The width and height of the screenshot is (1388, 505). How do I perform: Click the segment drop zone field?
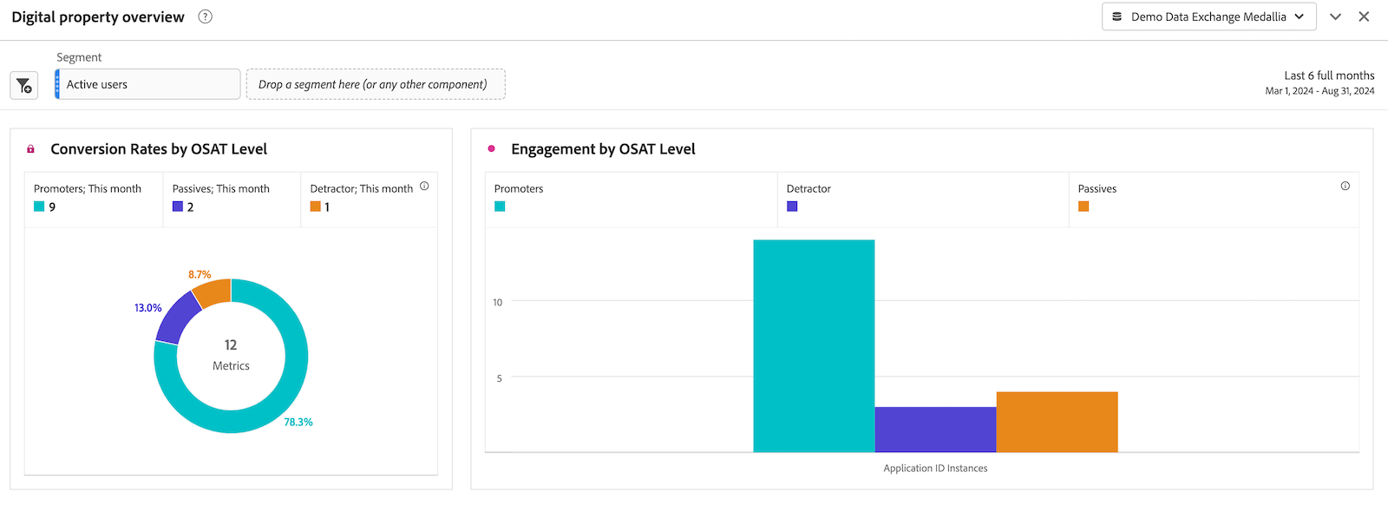tap(375, 84)
